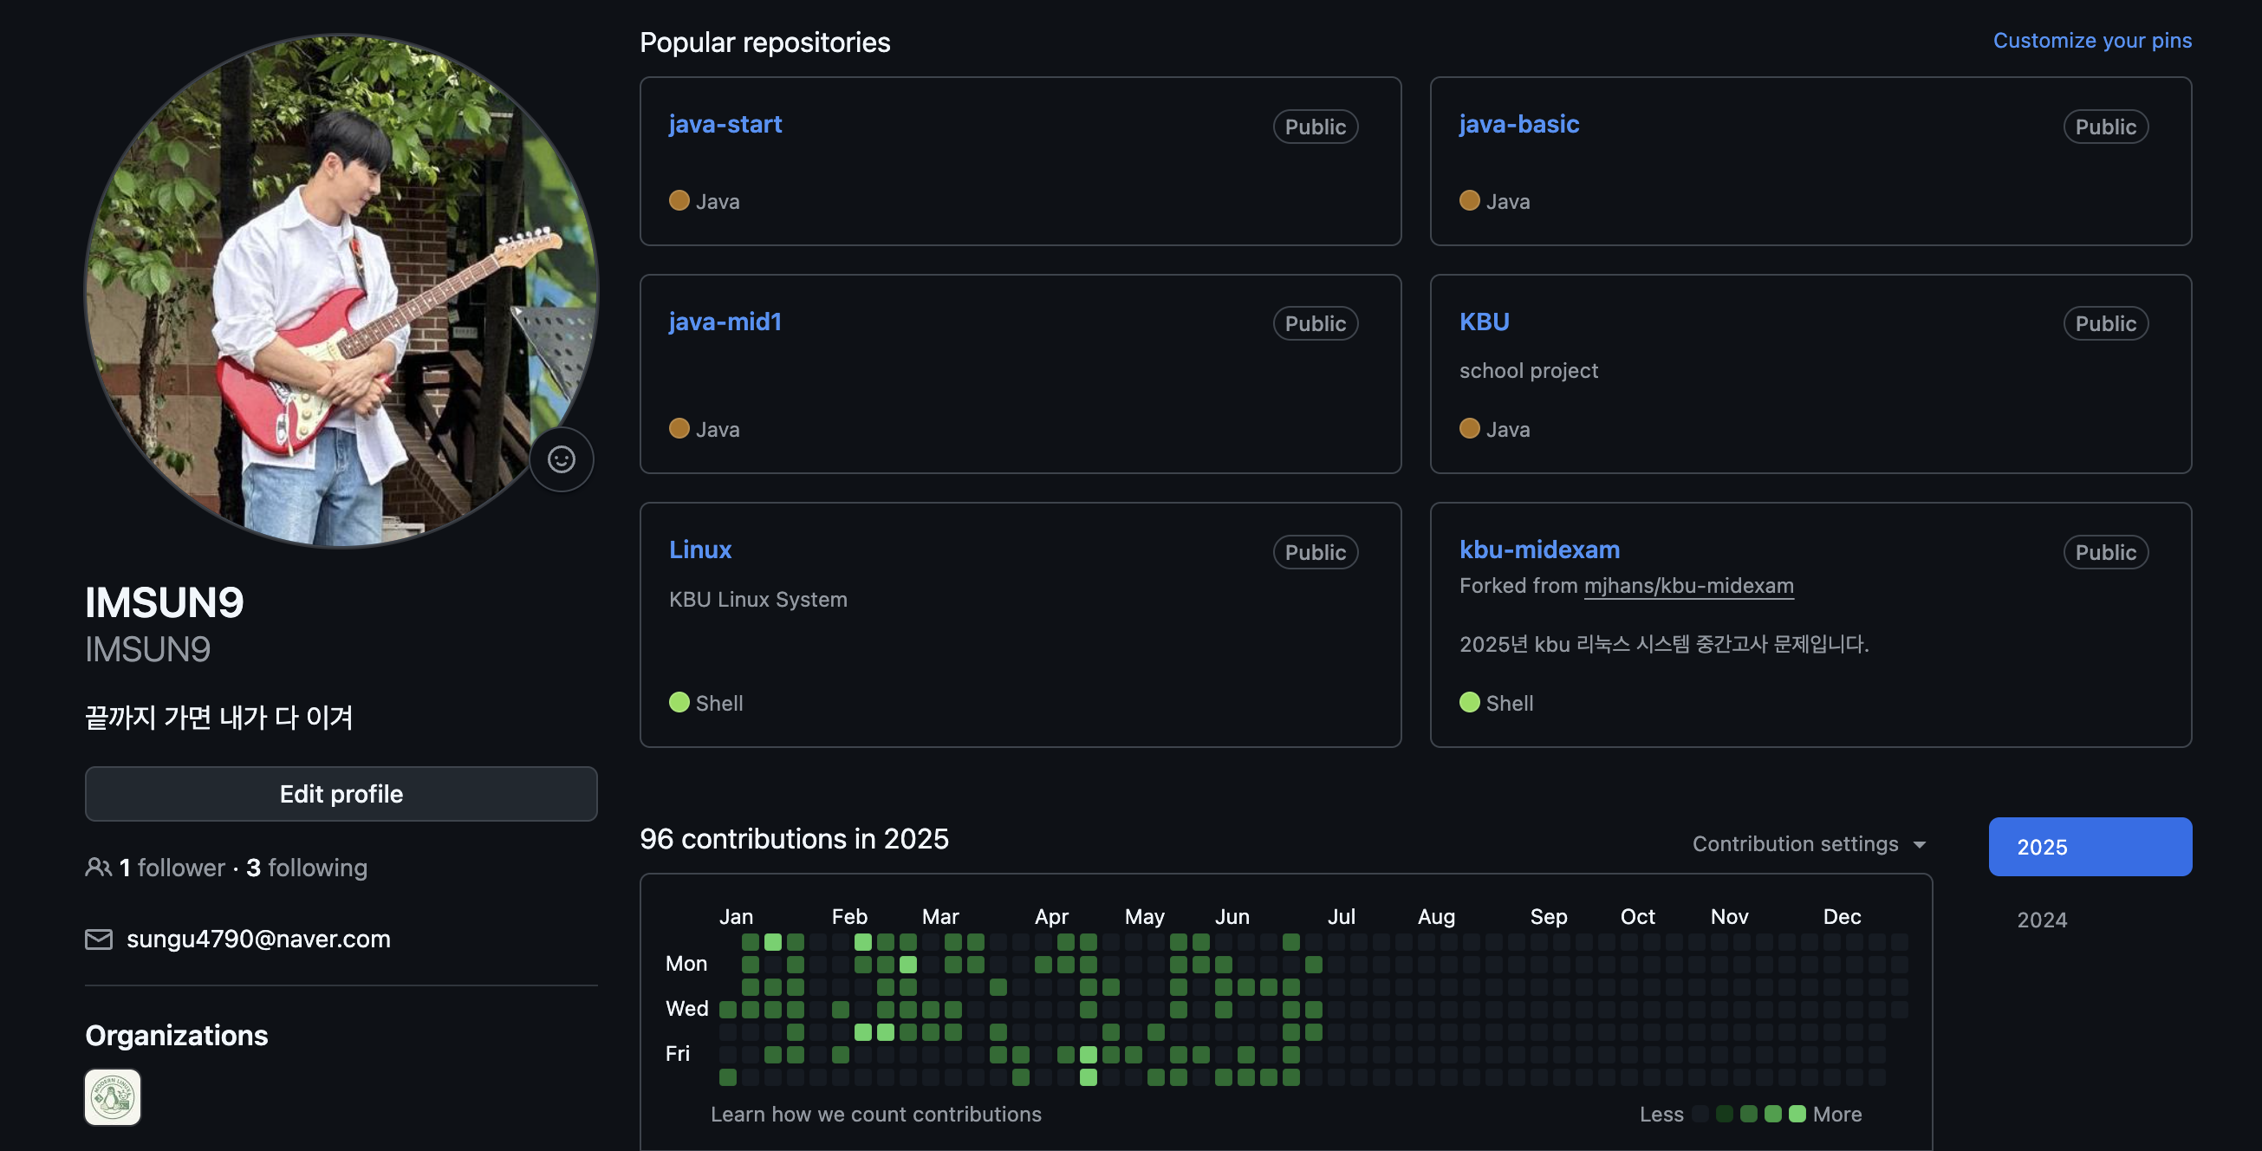Screen dimensions: 2262x1151
Task: Open Customize your pins link
Action: [2091, 41]
